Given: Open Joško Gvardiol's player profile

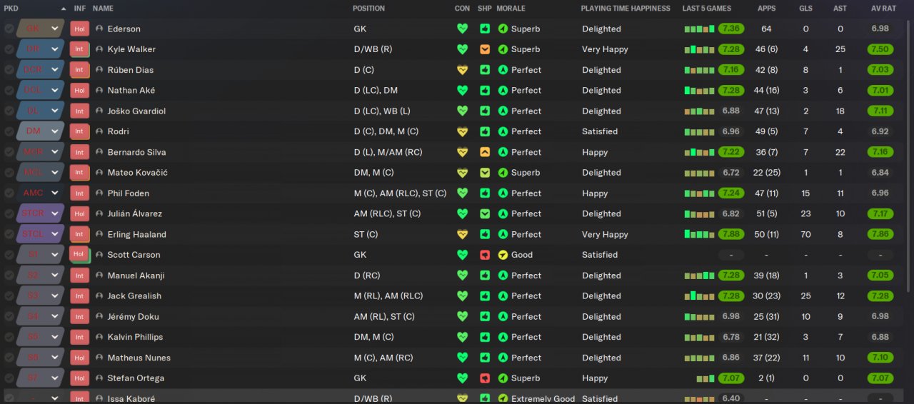Looking at the screenshot, I should [x=136, y=111].
